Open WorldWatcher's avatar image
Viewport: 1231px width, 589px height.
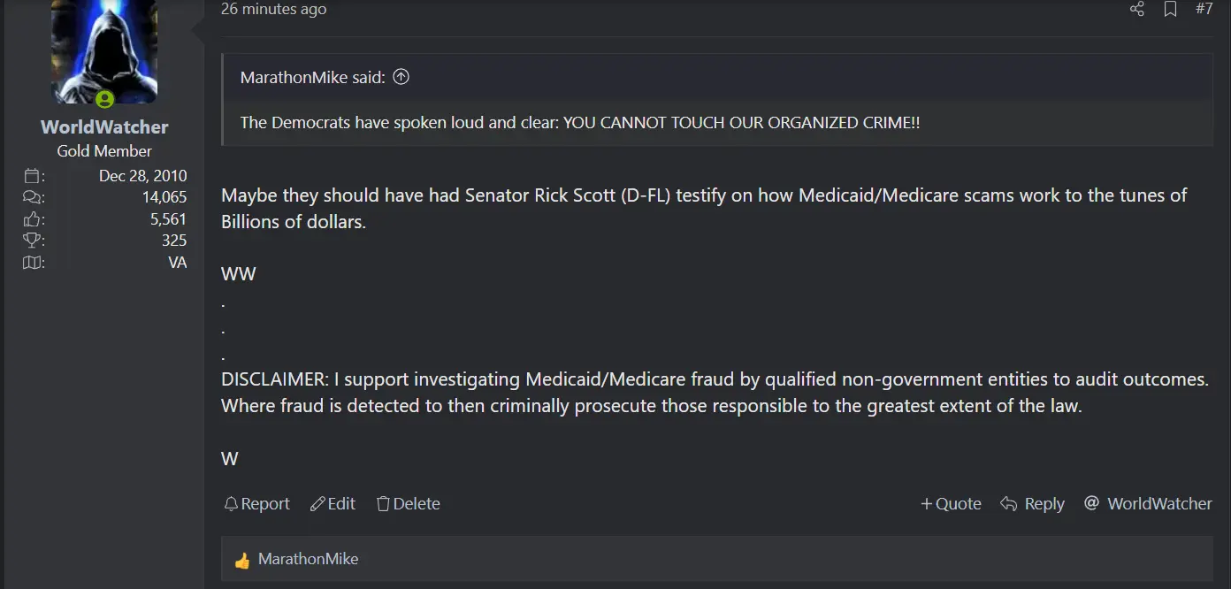(104, 51)
